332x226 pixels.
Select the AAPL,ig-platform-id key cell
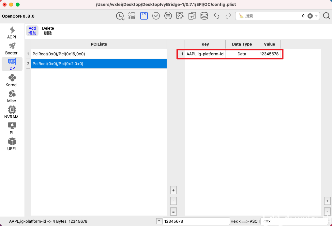pos(205,54)
